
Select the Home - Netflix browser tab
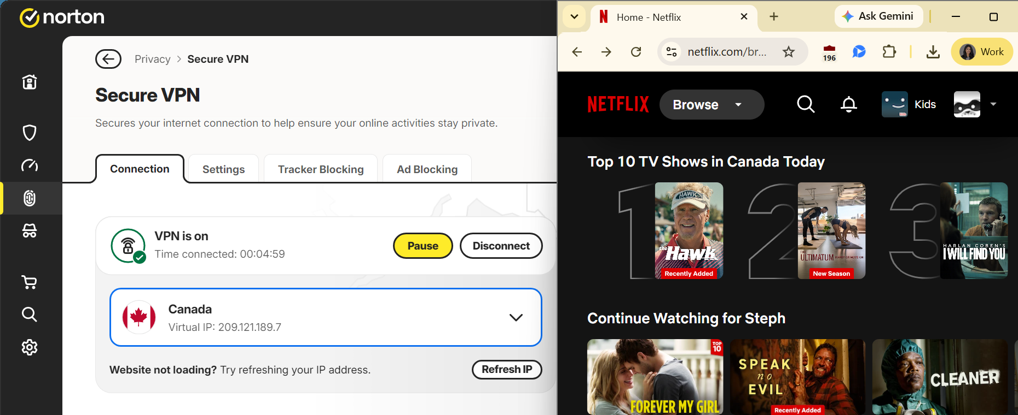(x=674, y=17)
